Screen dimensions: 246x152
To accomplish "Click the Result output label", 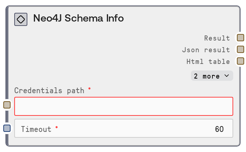I will 217,38.
